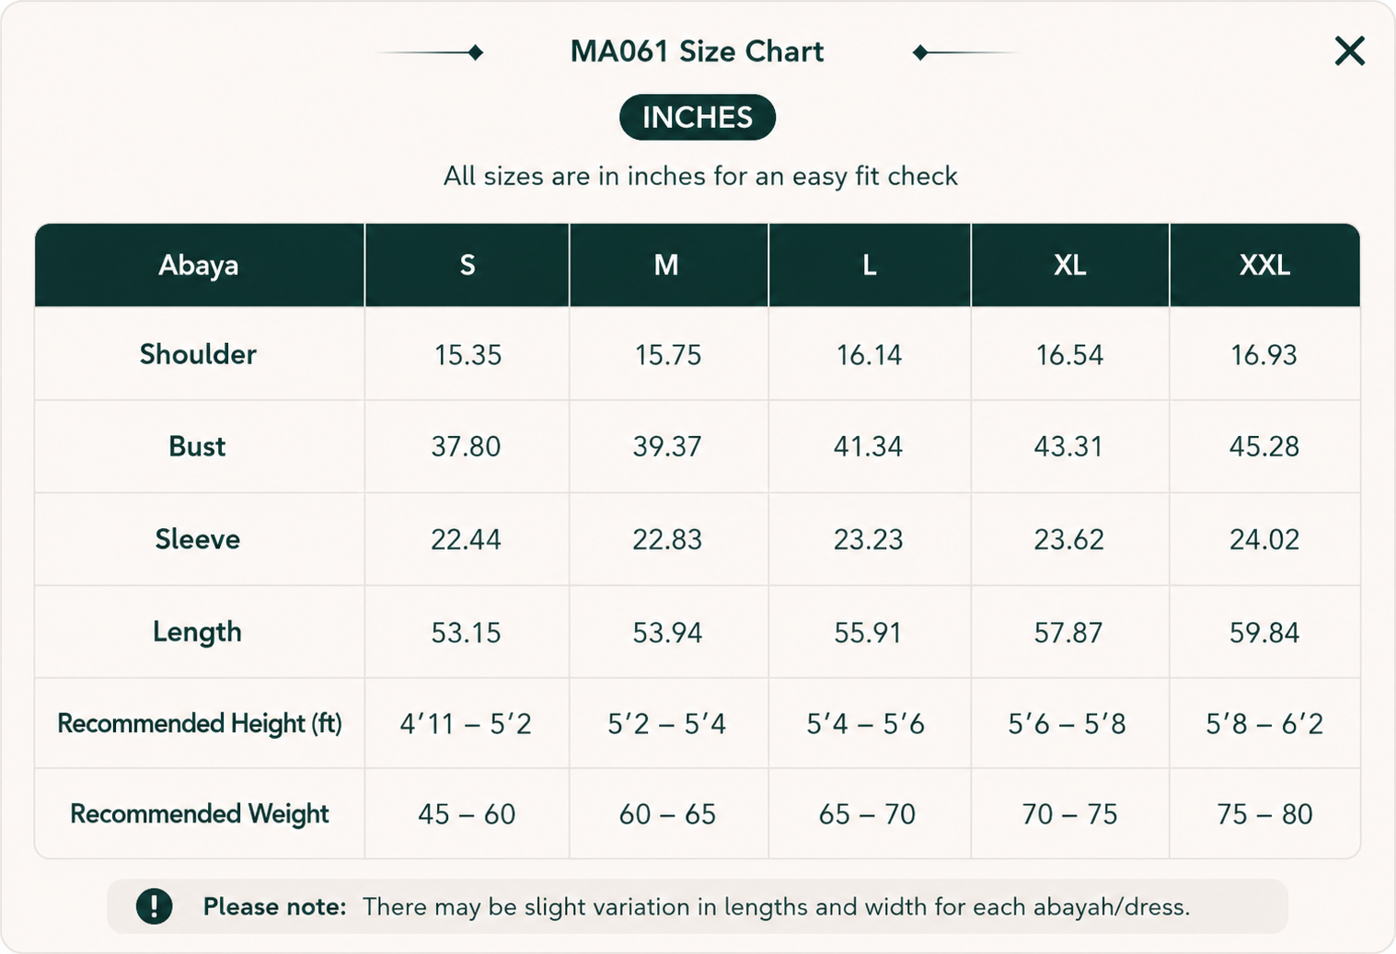Select the L size column header
This screenshot has width=1396, height=954.
(x=870, y=265)
